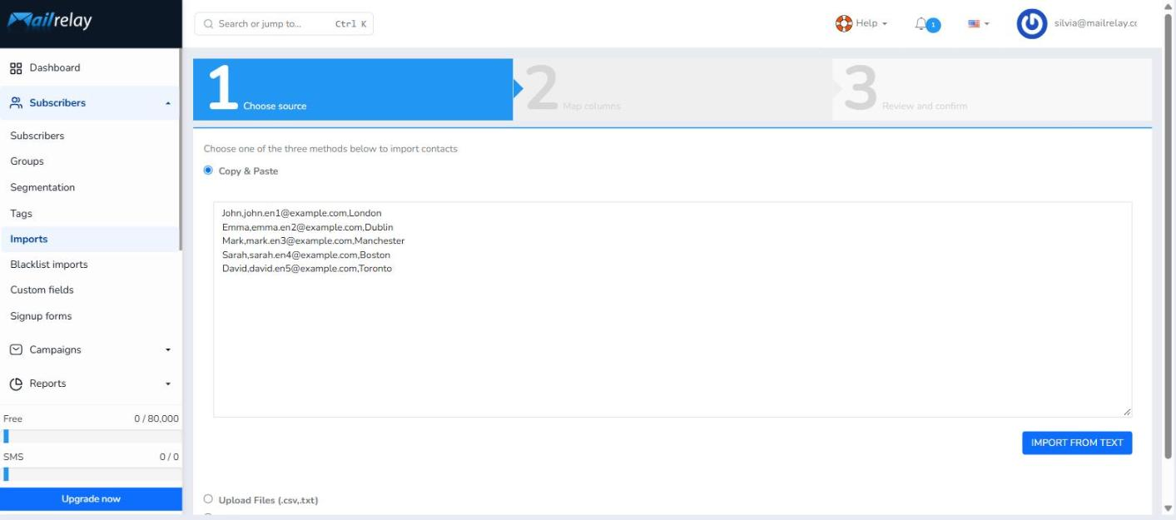This screenshot has width=1176, height=520.
Task: Click the 0 / 80,000 usage value
Action: [x=156, y=418]
